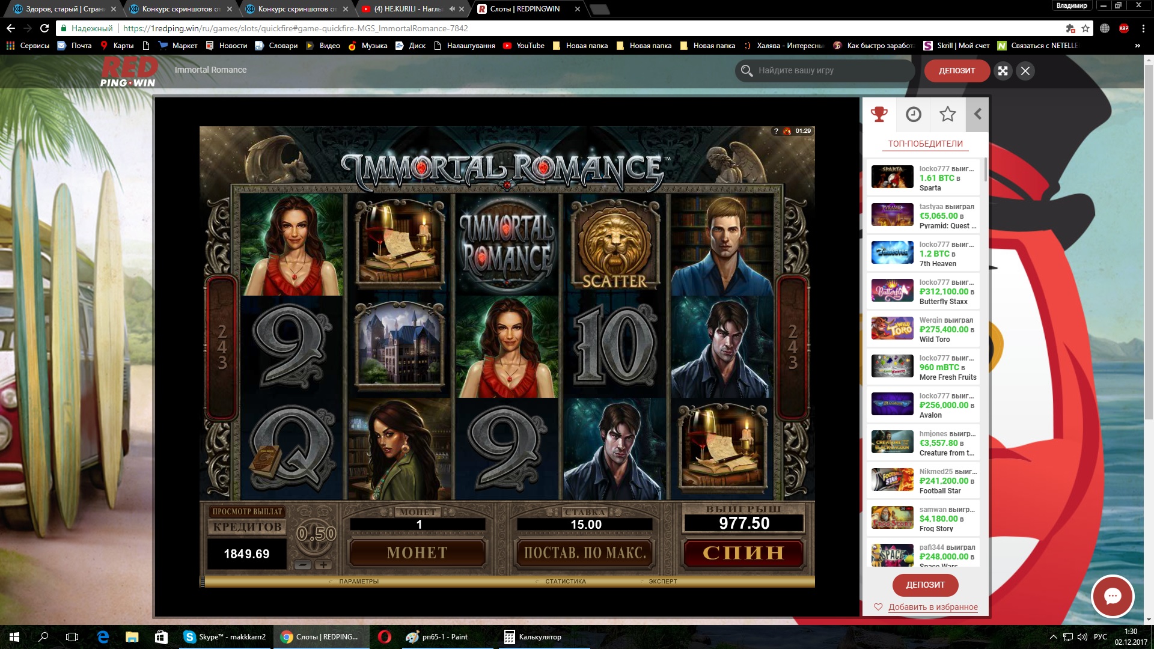
Task: Open Microsoft Store from taskbar
Action: 161,637
